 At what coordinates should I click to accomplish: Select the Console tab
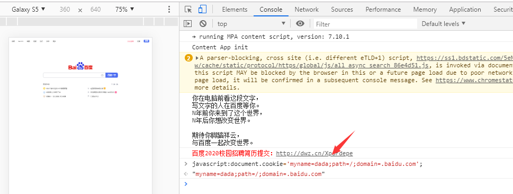point(271,10)
